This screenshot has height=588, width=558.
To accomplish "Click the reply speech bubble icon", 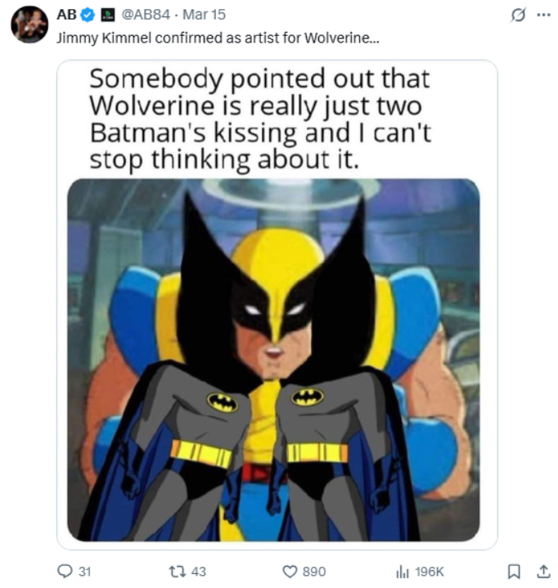I will [65, 571].
